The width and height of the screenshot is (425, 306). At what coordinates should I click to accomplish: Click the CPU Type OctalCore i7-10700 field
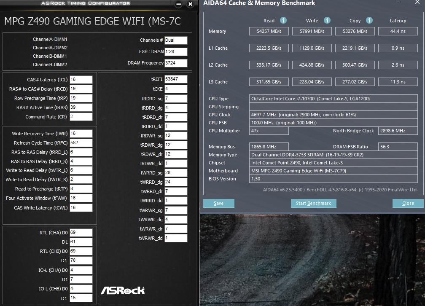pos(334,99)
